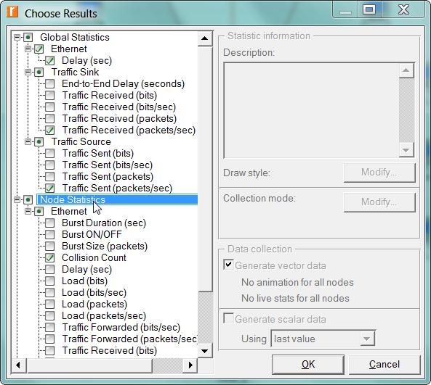Click the tree vertical scrollbar thumb
Image resolution: width=431 pixels, height=385 pixels.
[205, 169]
